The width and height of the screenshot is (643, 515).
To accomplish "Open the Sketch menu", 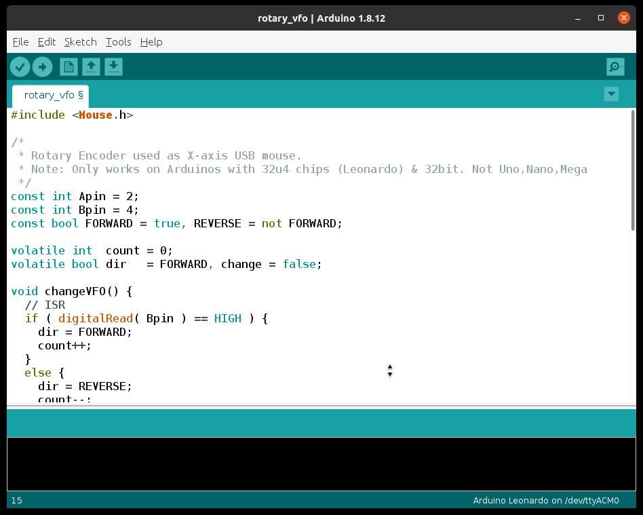I will click(80, 42).
